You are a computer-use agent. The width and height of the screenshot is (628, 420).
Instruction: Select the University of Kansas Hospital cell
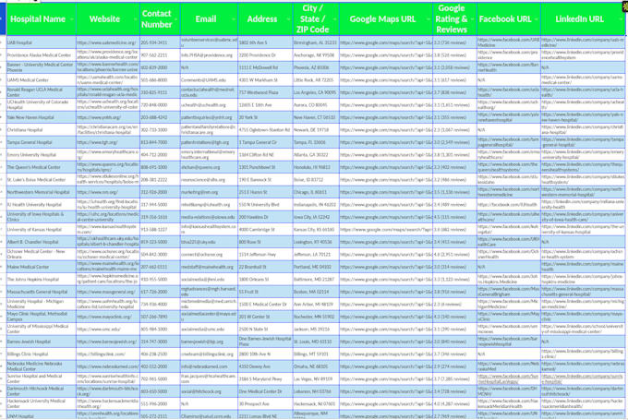pyautogui.click(x=41, y=230)
